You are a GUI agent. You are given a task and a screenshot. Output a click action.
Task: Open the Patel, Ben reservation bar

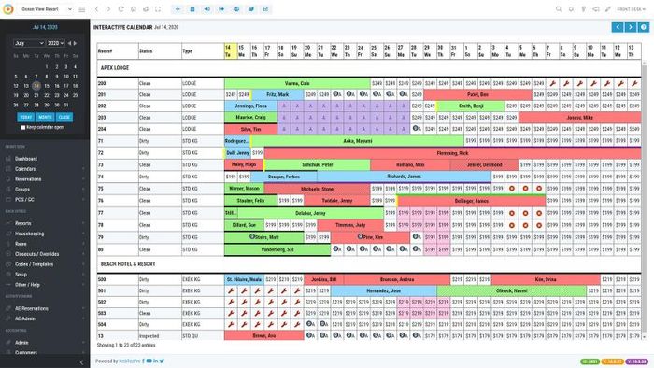pyautogui.click(x=478, y=94)
